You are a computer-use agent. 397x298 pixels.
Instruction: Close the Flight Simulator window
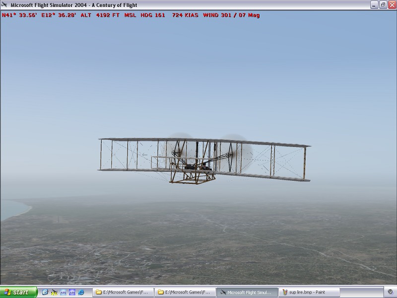[392, 4]
